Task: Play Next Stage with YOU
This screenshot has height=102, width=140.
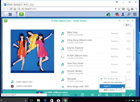Action: point(78,87)
